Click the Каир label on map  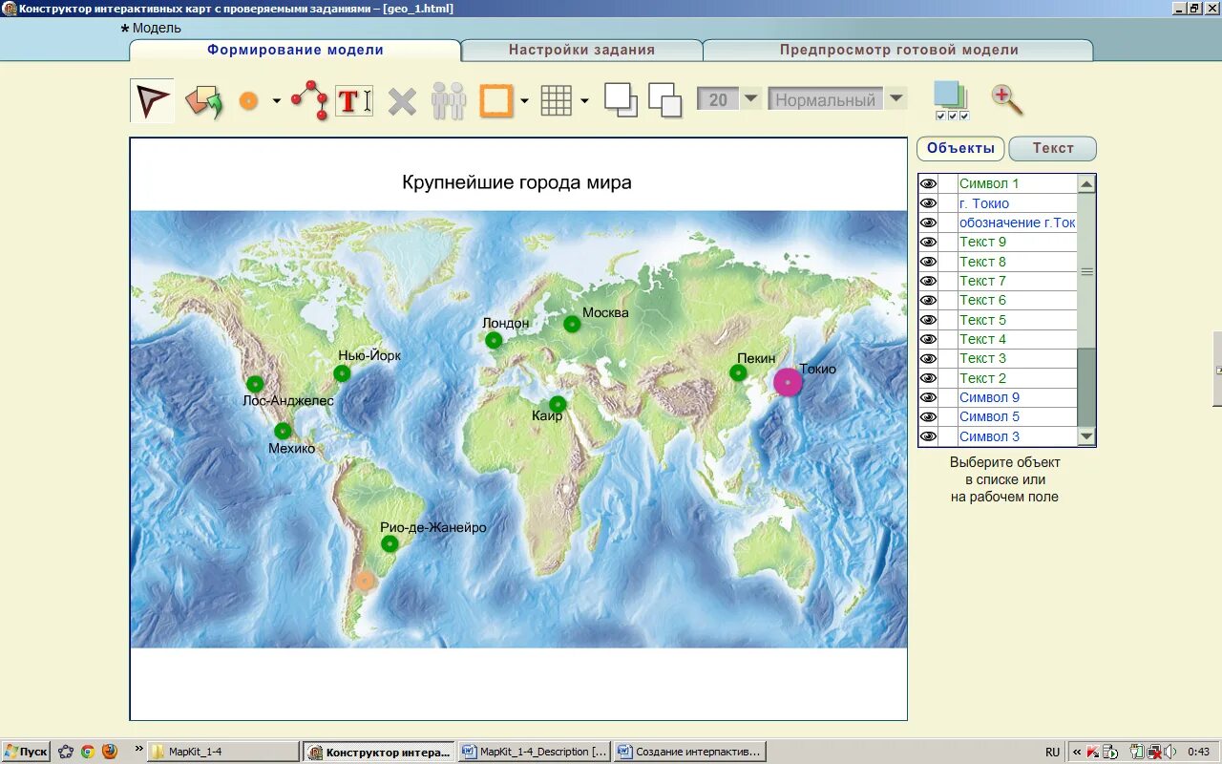pos(547,415)
